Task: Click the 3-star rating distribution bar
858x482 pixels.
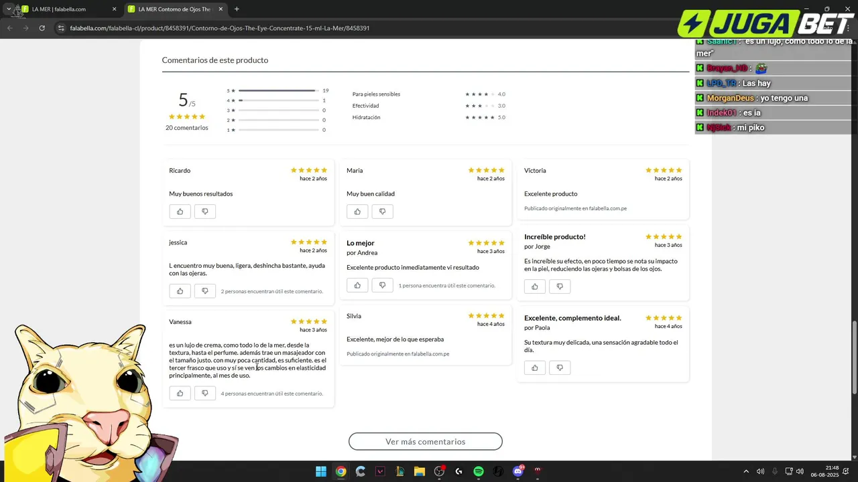Action: (278, 110)
